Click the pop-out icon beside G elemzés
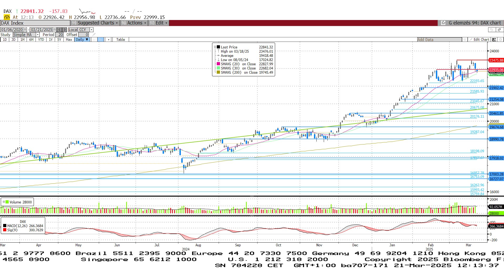Image resolution: width=504 pixels, height=280 pixels. [x=443, y=23]
